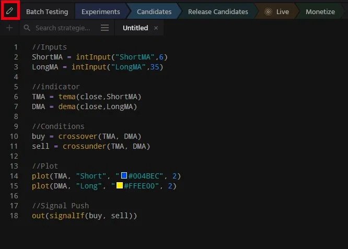Open the Batch Testing tab
Viewport: 348px width, 249px height.
tap(47, 11)
